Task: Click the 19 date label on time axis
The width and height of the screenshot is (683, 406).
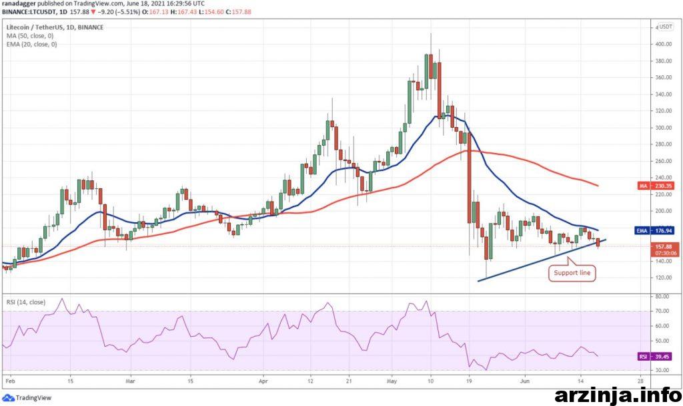Action: [469, 381]
